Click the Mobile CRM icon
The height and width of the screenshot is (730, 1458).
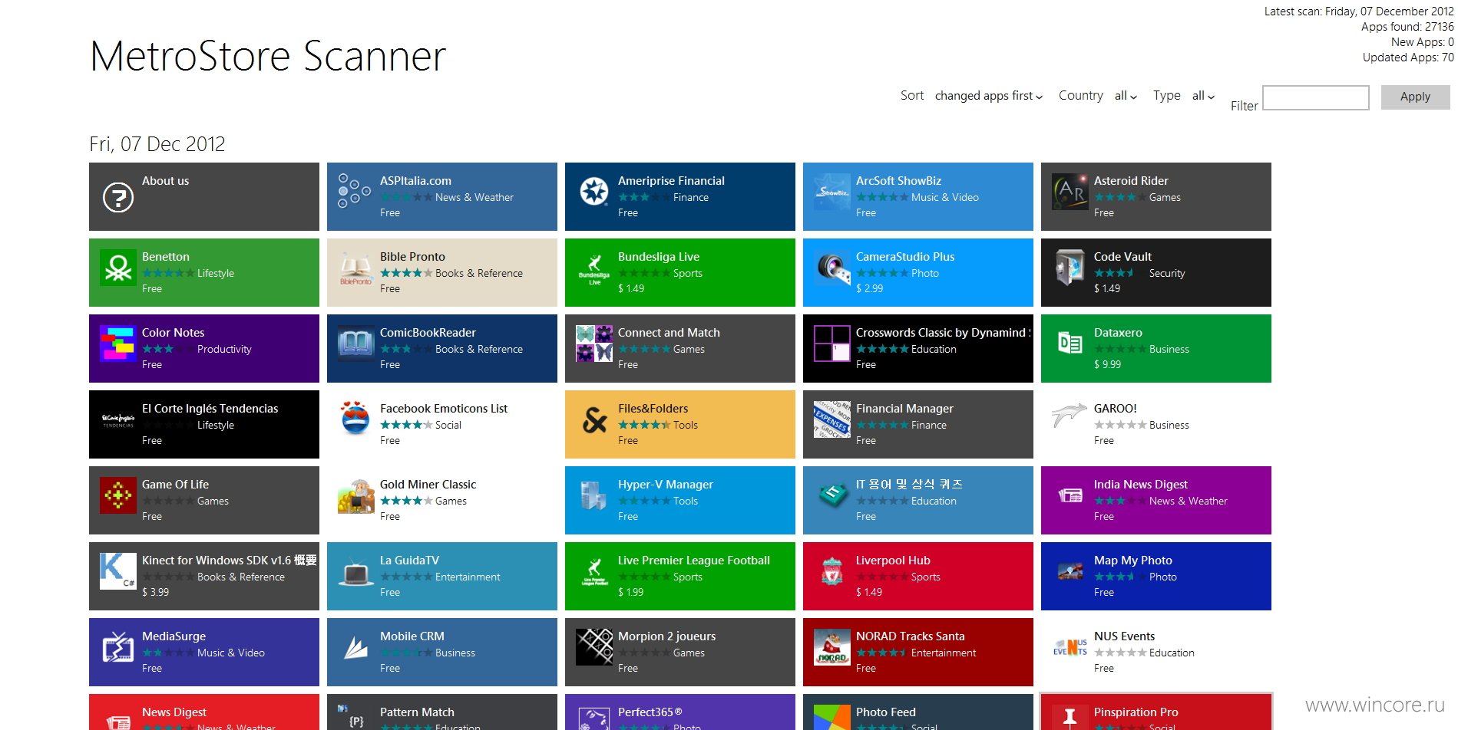pyautogui.click(x=355, y=647)
